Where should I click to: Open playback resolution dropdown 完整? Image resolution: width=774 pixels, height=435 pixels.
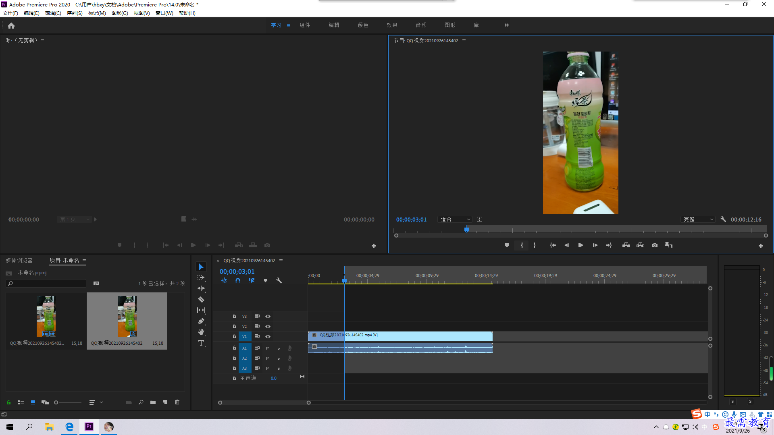698,219
